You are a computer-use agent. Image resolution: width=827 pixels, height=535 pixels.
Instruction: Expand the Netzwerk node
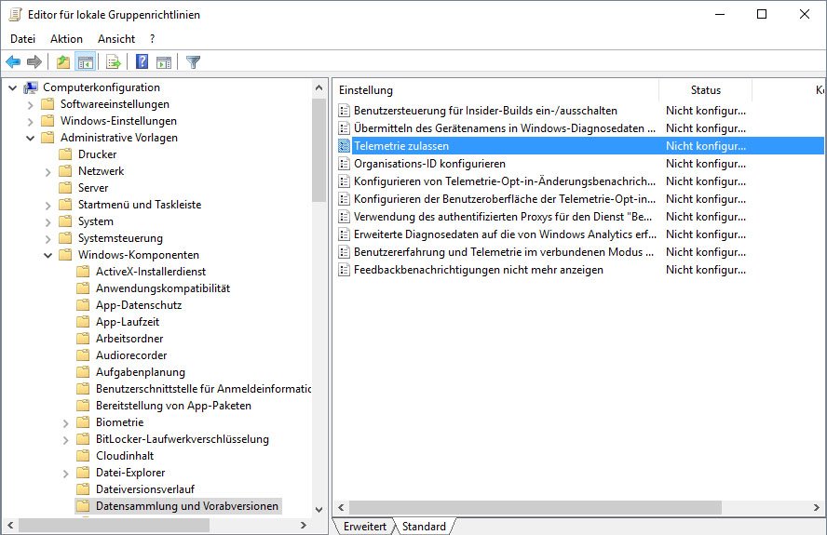(x=48, y=172)
